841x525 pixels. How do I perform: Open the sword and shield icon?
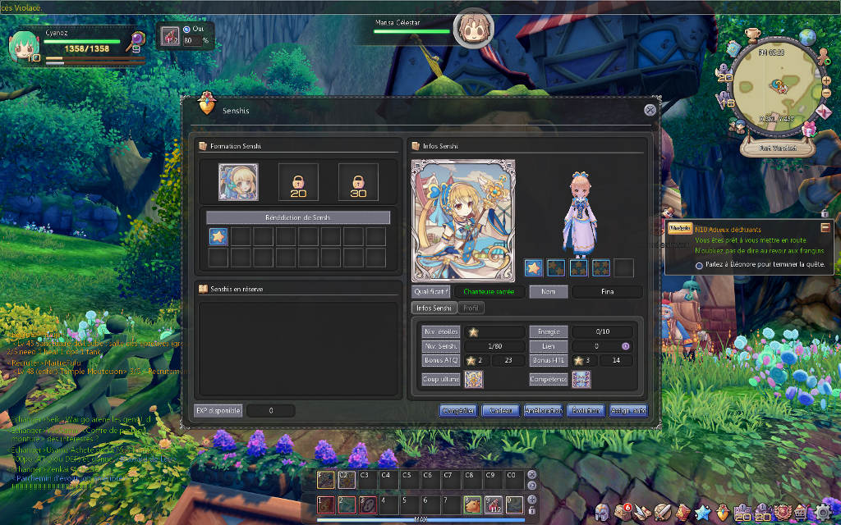click(x=663, y=513)
